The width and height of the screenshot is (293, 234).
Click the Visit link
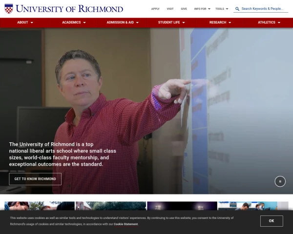tap(170, 9)
